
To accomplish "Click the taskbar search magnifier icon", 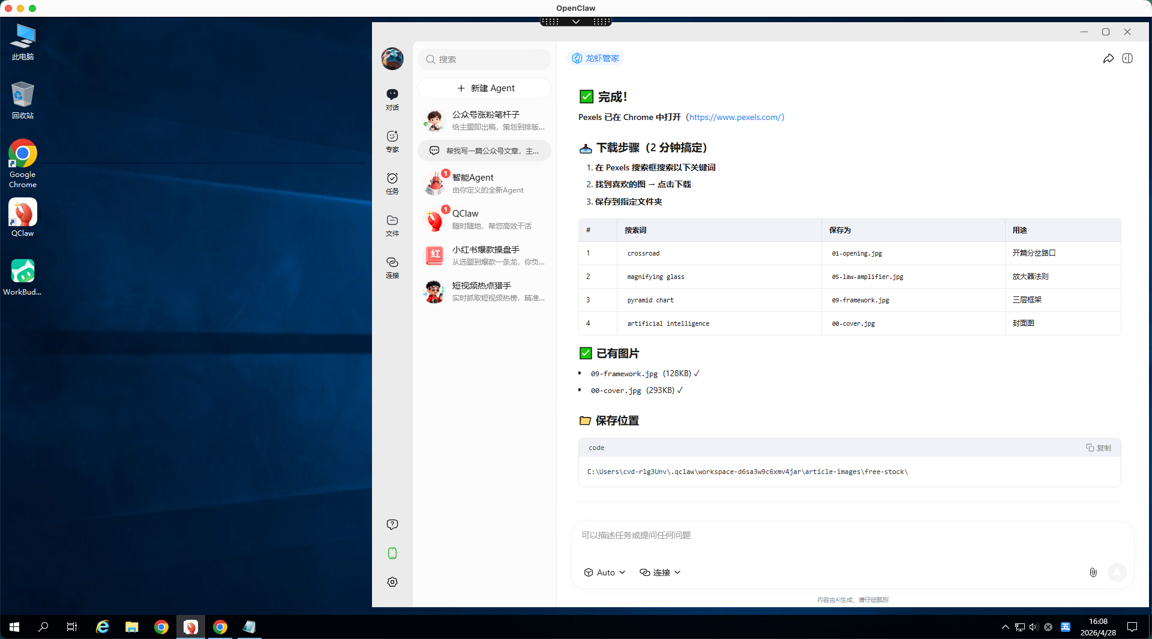I will click(x=43, y=627).
